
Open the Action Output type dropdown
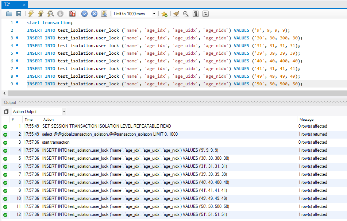click(39, 112)
